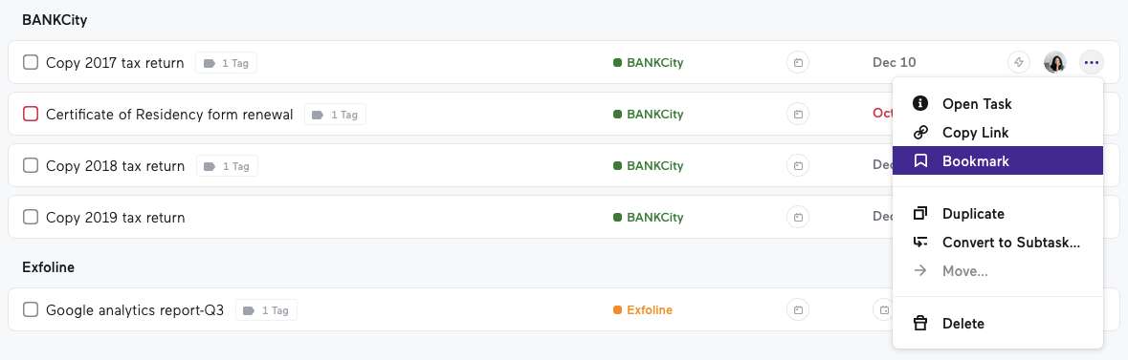Choose Delete from the task menu
The height and width of the screenshot is (360, 1128).
(997, 324)
